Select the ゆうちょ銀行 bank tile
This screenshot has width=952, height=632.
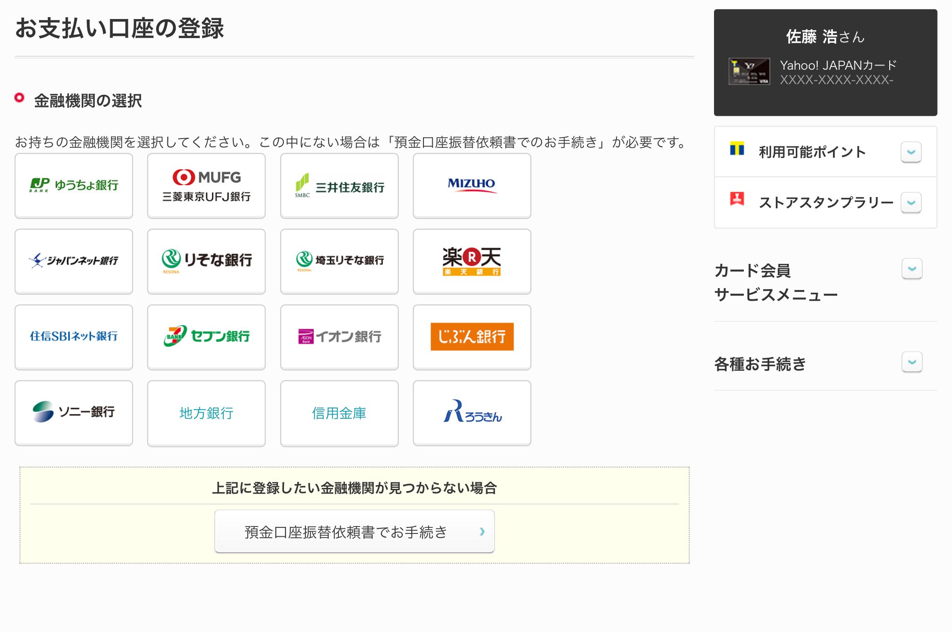pyautogui.click(x=74, y=186)
